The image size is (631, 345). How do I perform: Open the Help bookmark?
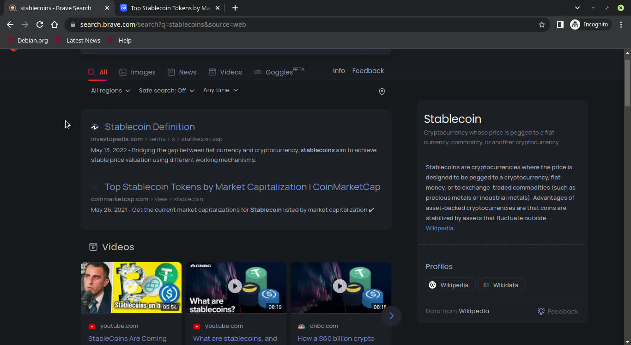[x=120, y=40]
